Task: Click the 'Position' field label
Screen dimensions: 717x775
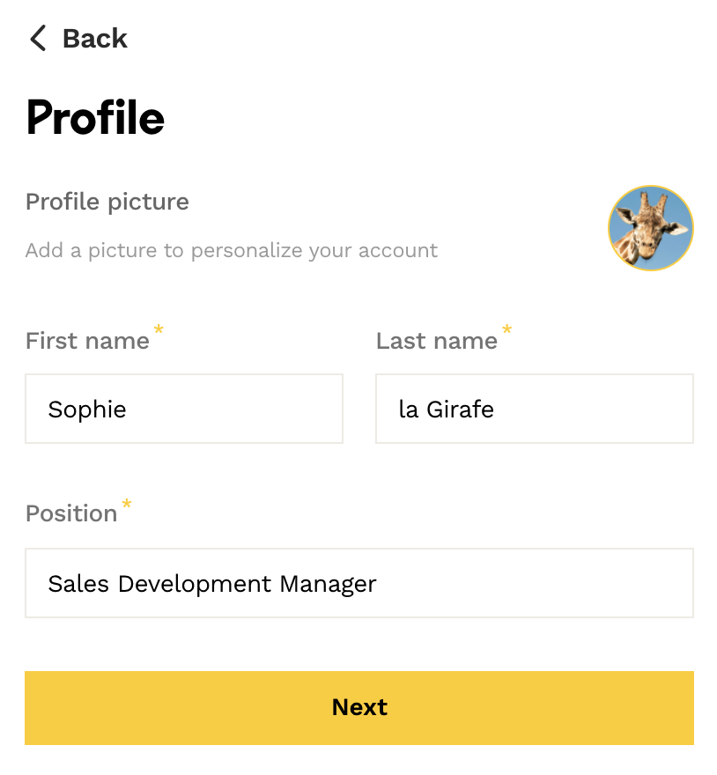Action: (x=71, y=513)
